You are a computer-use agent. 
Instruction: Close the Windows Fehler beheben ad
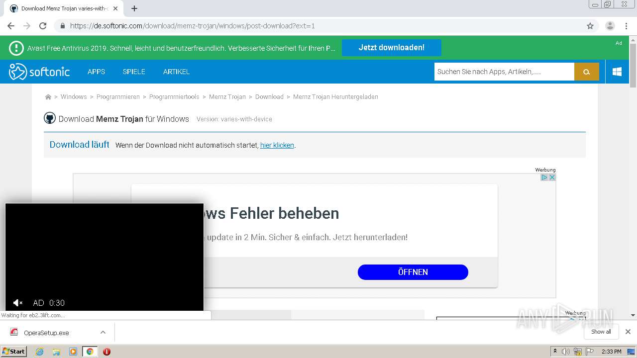[x=552, y=177]
